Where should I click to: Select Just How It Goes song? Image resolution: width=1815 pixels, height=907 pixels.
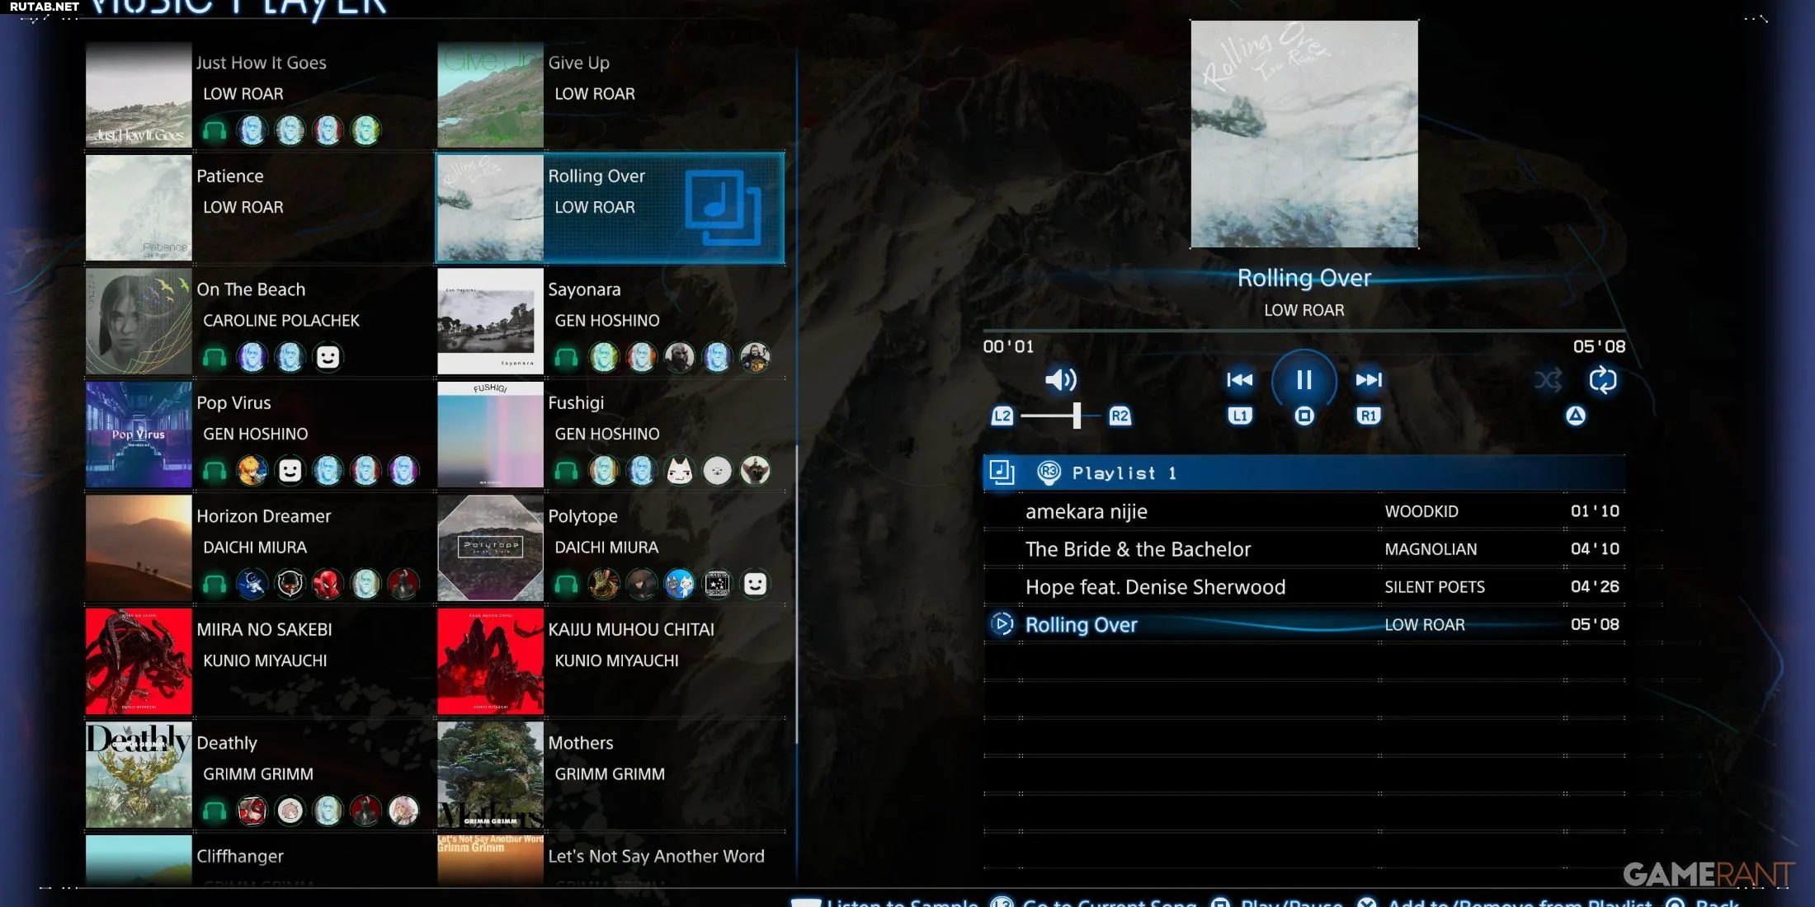260,95
